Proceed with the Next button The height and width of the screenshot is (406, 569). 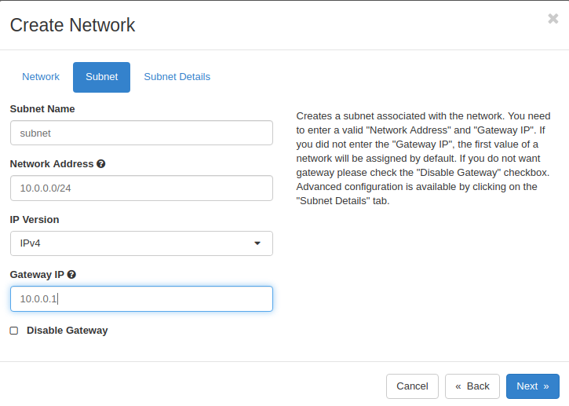point(533,386)
